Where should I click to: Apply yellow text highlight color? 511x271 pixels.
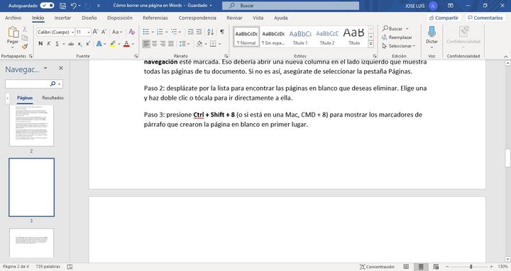[x=112, y=44]
